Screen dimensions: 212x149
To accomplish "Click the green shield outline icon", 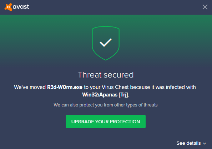I will pos(106,43).
